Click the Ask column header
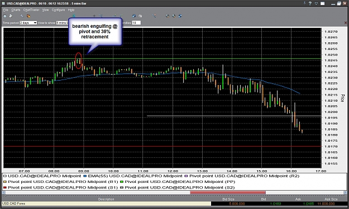Image resolution: width=349 pixels, height=209 pixels. 298,199
